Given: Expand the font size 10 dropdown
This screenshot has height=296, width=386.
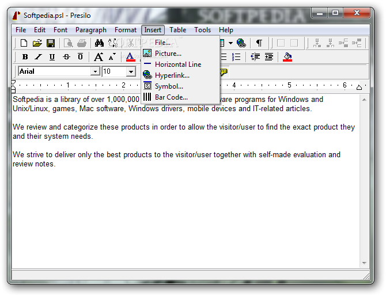Looking at the screenshot, I should point(131,71).
